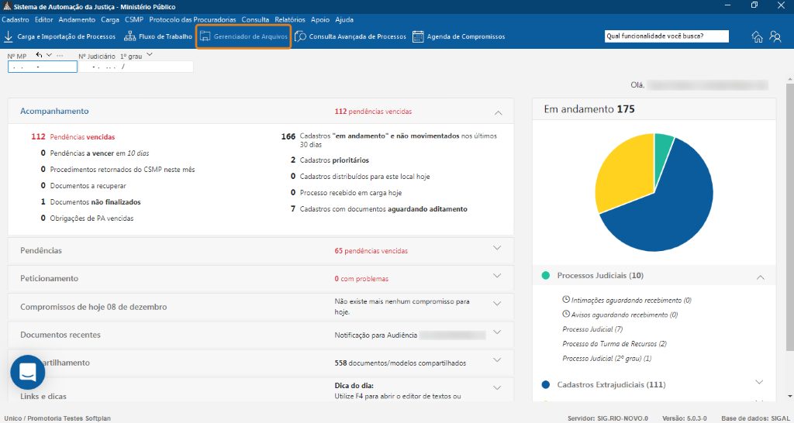
Task: Click Cadastros prioritários
Action: pos(330,160)
